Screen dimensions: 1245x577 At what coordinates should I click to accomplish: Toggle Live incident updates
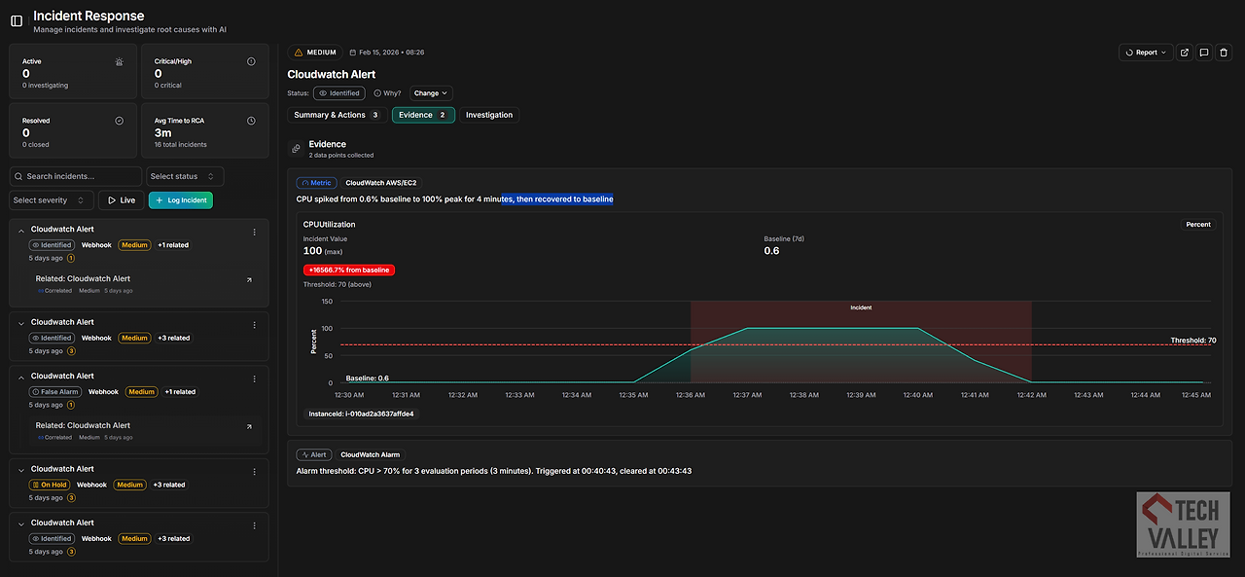click(x=122, y=200)
